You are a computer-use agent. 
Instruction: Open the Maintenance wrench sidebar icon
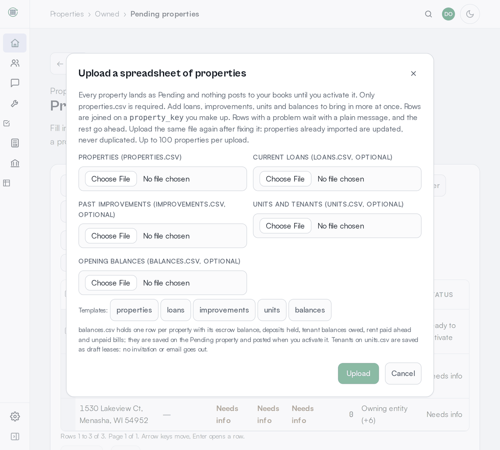pyautogui.click(x=15, y=103)
